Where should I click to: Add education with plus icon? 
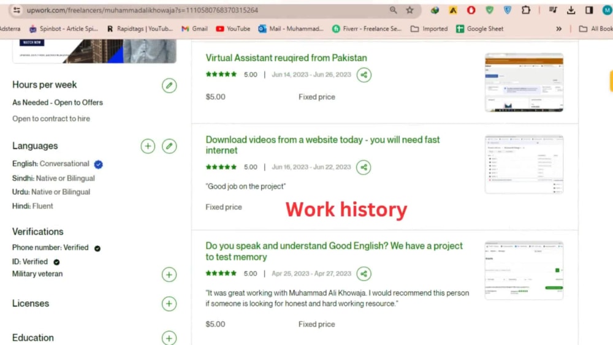coord(169,338)
